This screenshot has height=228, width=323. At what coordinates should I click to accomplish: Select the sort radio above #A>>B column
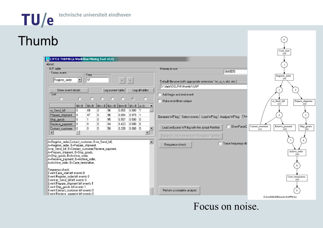click(113, 99)
